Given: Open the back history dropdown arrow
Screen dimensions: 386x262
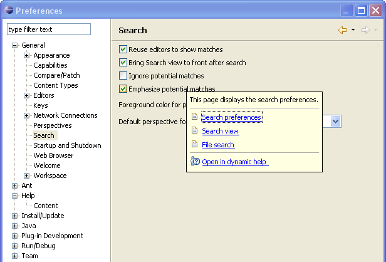Looking at the screenshot, I should click(x=353, y=30).
